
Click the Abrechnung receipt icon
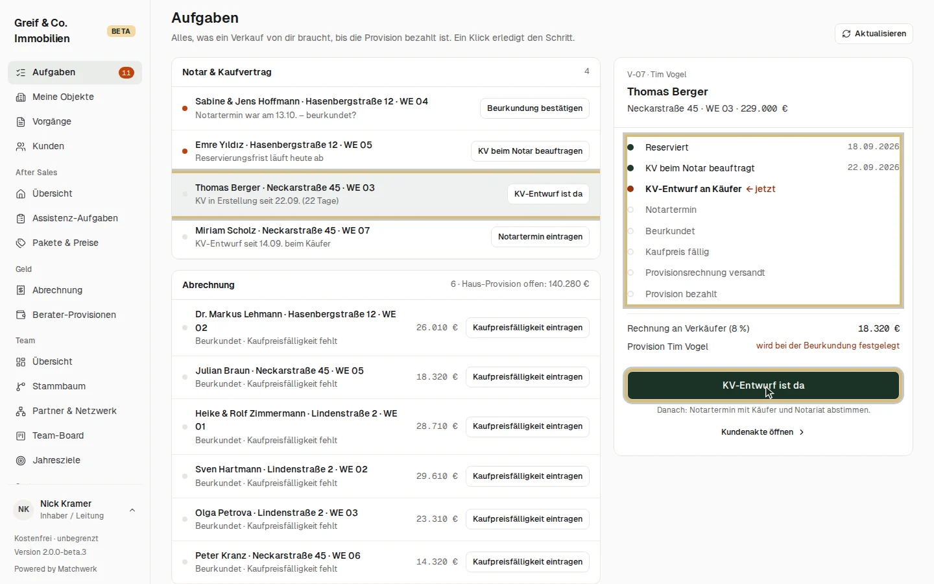tap(21, 291)
